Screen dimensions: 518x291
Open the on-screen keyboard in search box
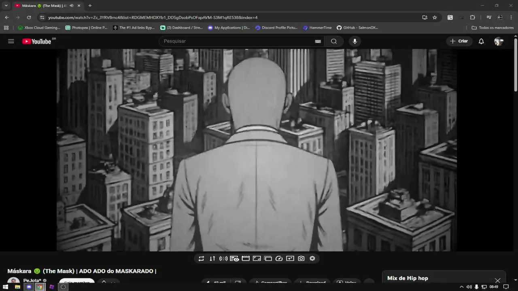pyautogui.click(x=318, y=41)
